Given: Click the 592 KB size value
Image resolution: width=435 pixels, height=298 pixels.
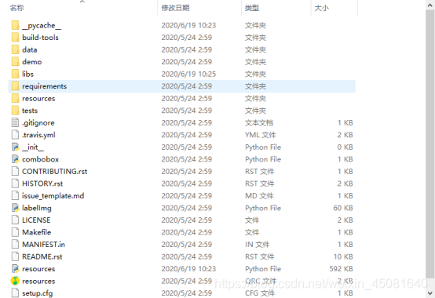Looking at the screenshot, I should coord(341,269).
